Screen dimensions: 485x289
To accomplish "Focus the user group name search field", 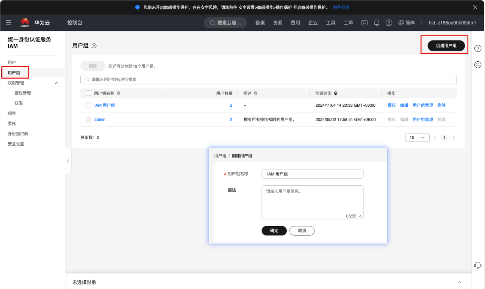I will (268, 79).
